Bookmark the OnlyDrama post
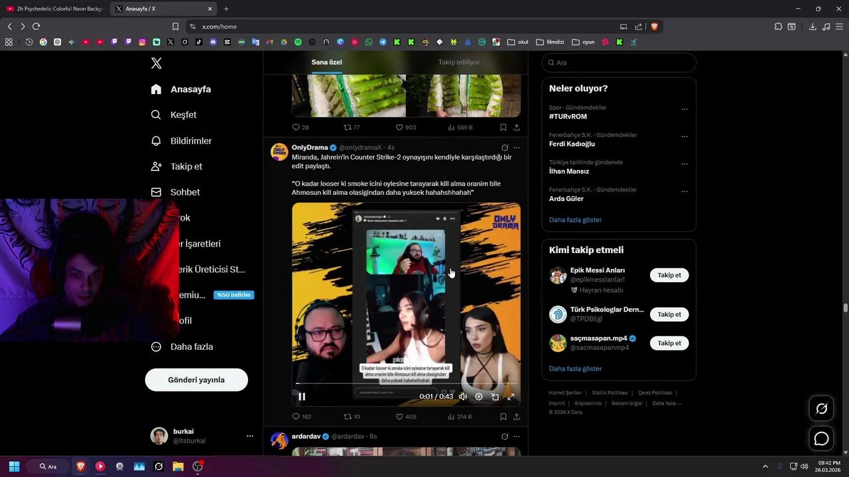This screenshot has height=477, width=849. [503, 417]
